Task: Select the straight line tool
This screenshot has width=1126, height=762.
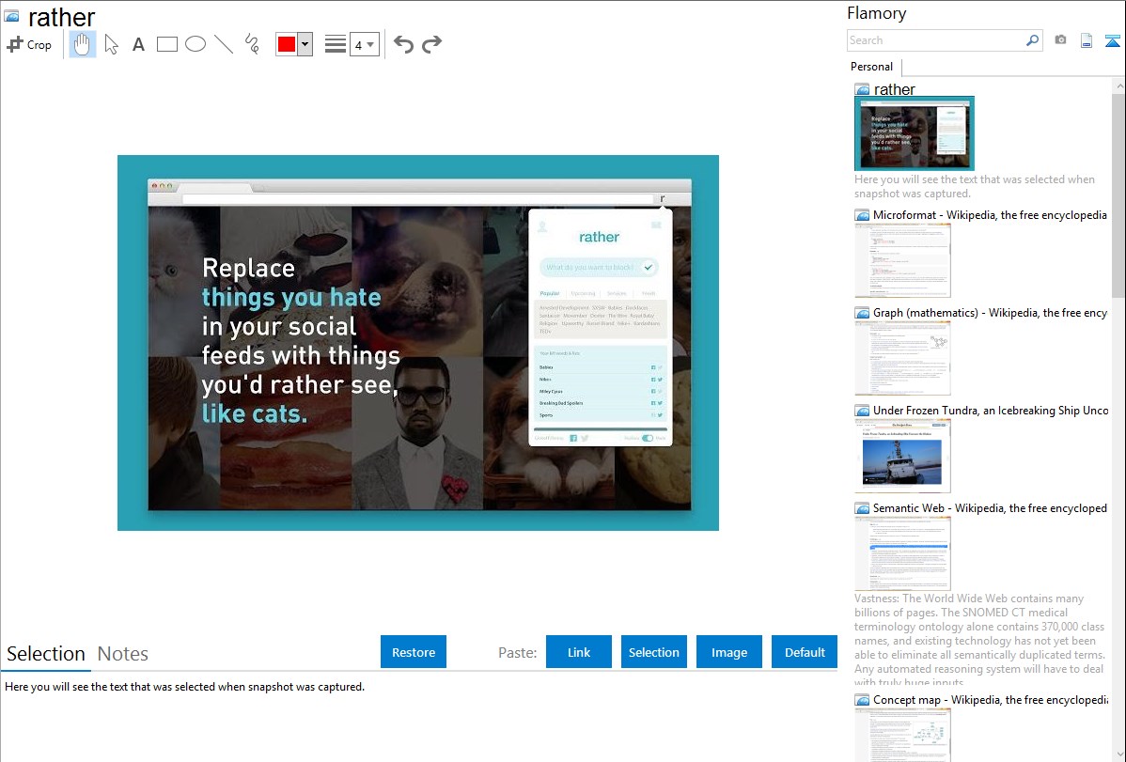Action: coord(224,44)
